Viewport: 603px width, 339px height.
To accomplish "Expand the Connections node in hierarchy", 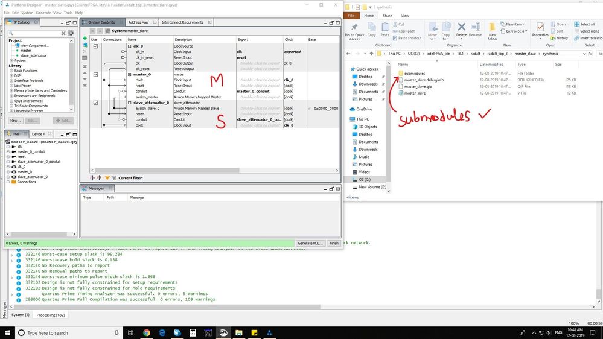I will (x=8, y=182).
